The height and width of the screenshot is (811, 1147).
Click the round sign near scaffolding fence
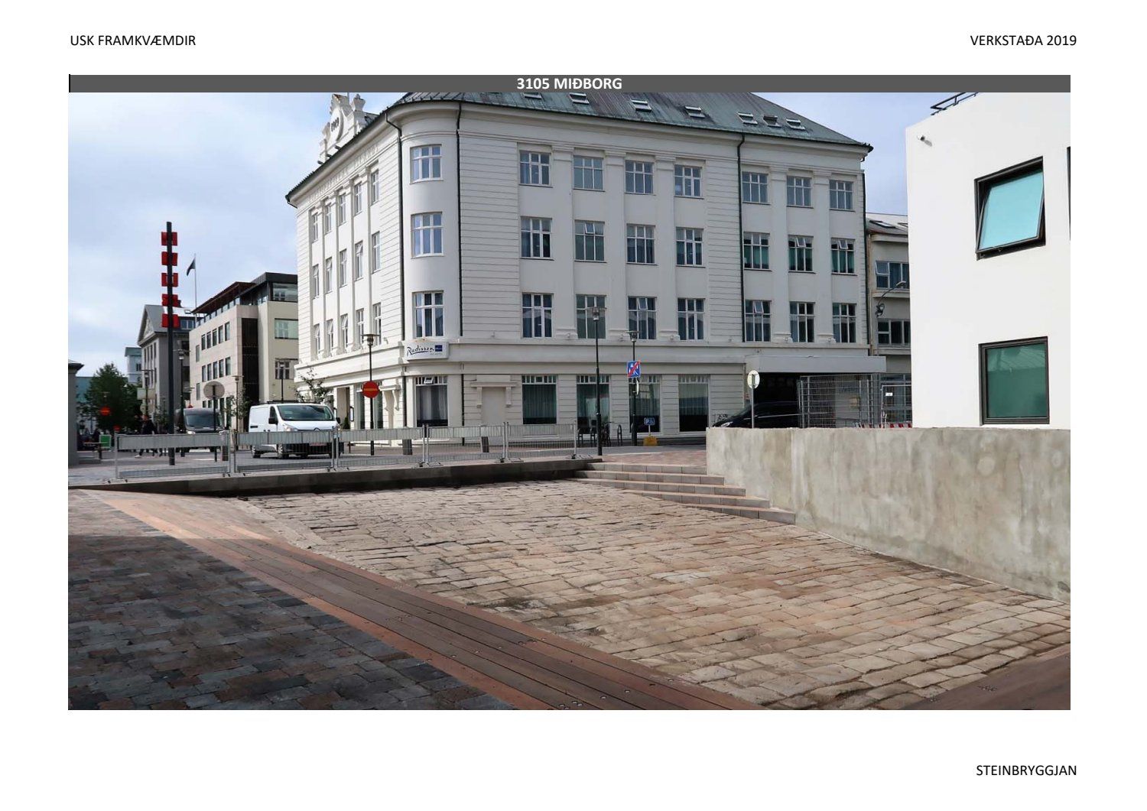coord(753,379)
